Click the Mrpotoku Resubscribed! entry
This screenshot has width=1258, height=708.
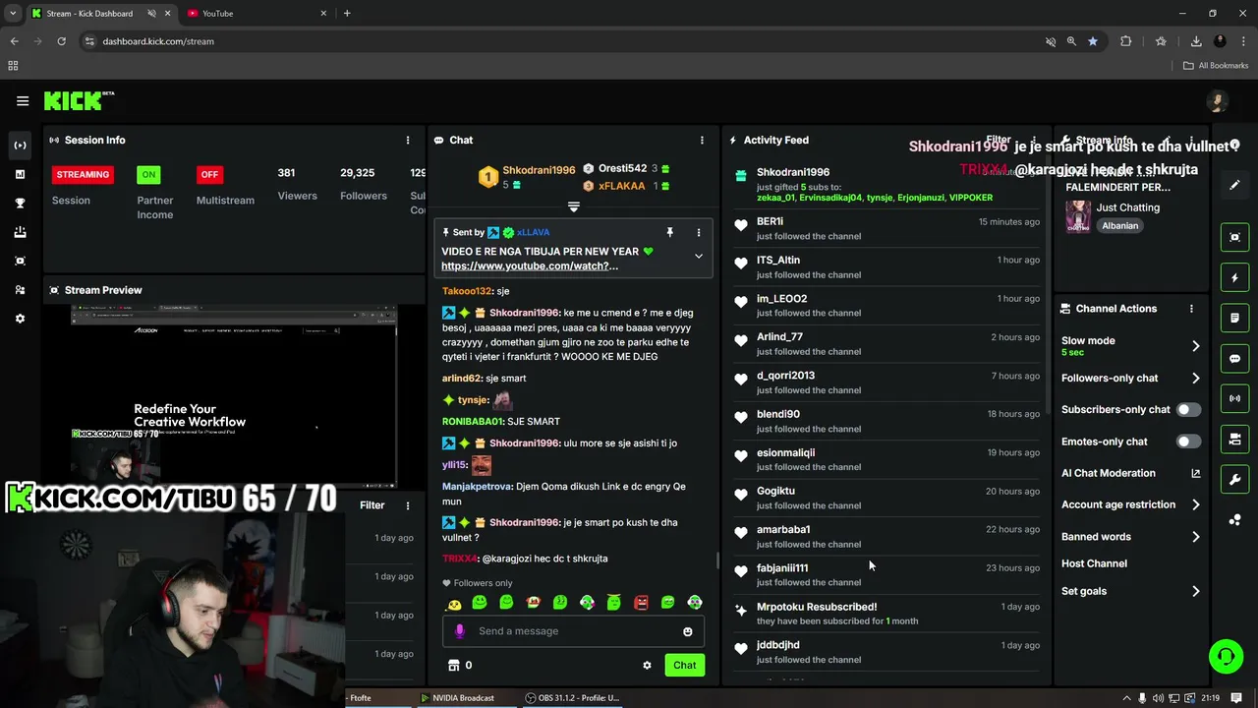[886, 614]
